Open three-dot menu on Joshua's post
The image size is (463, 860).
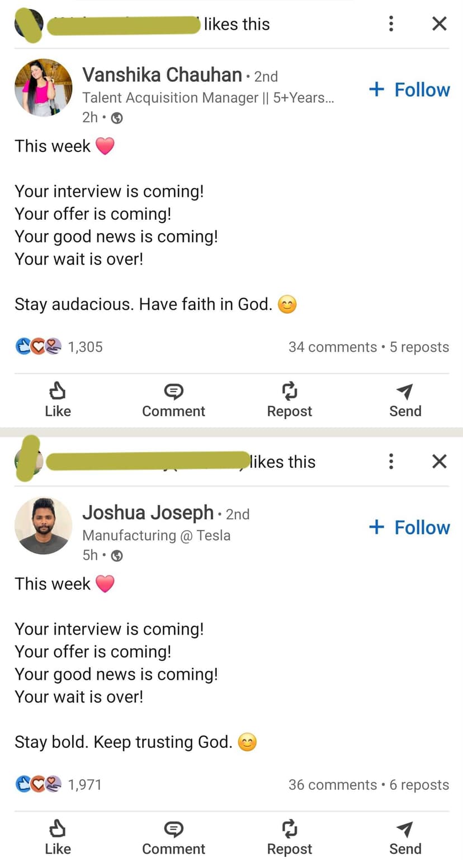pyautogui.click(x=391, y=461)
